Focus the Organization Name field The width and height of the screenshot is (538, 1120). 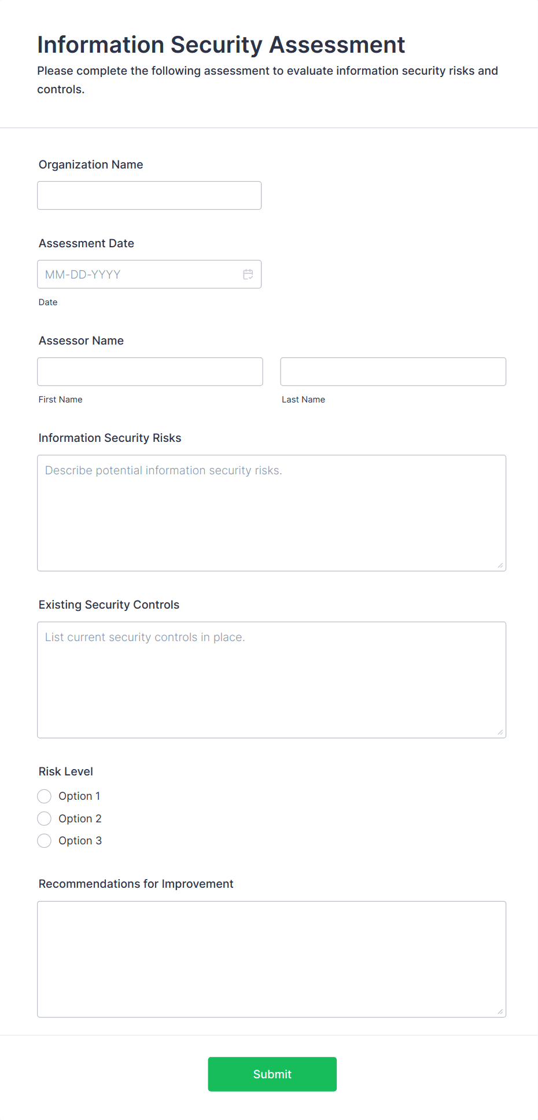pyautogui.click(x=149, y=196)
